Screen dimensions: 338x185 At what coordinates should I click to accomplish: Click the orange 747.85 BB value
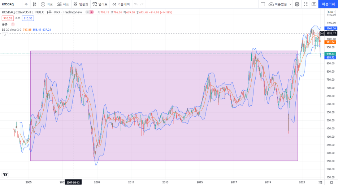coord(27,30)
